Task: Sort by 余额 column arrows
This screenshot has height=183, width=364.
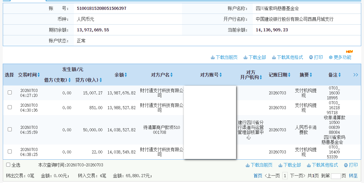Action: click(126, 75)
